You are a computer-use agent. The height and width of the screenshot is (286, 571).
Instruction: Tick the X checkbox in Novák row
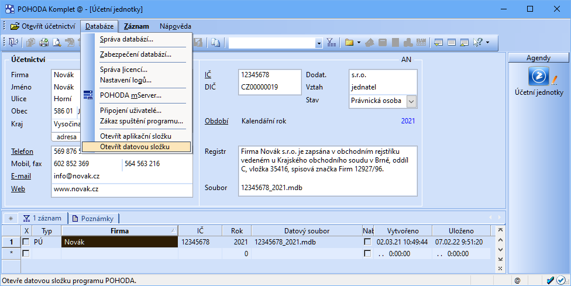(26, 242)
